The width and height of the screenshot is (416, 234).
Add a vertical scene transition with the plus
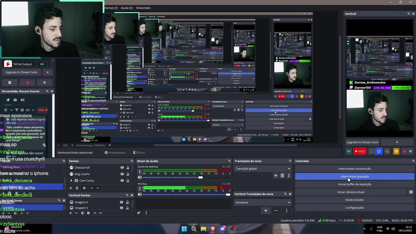coord(266,211)
